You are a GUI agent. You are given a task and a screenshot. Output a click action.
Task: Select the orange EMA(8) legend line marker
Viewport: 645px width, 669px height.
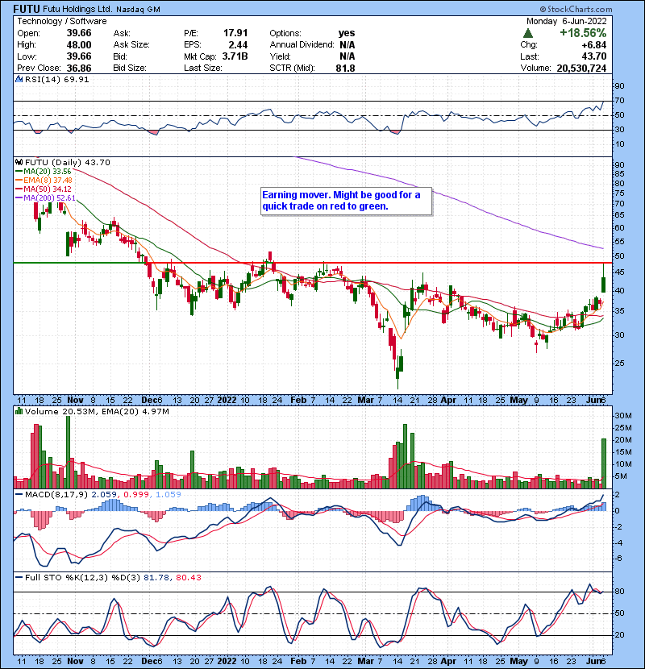pos(19,181)
